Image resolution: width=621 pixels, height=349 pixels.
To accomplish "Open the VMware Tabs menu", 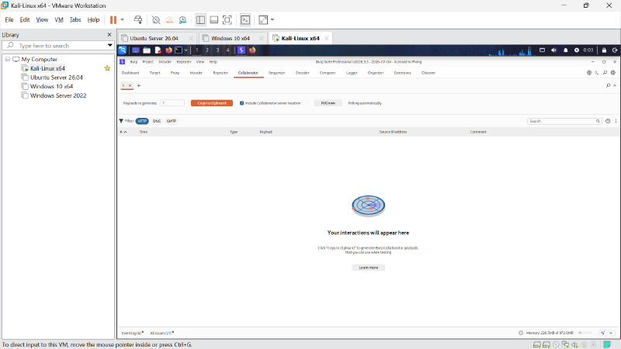I will 75,20.
